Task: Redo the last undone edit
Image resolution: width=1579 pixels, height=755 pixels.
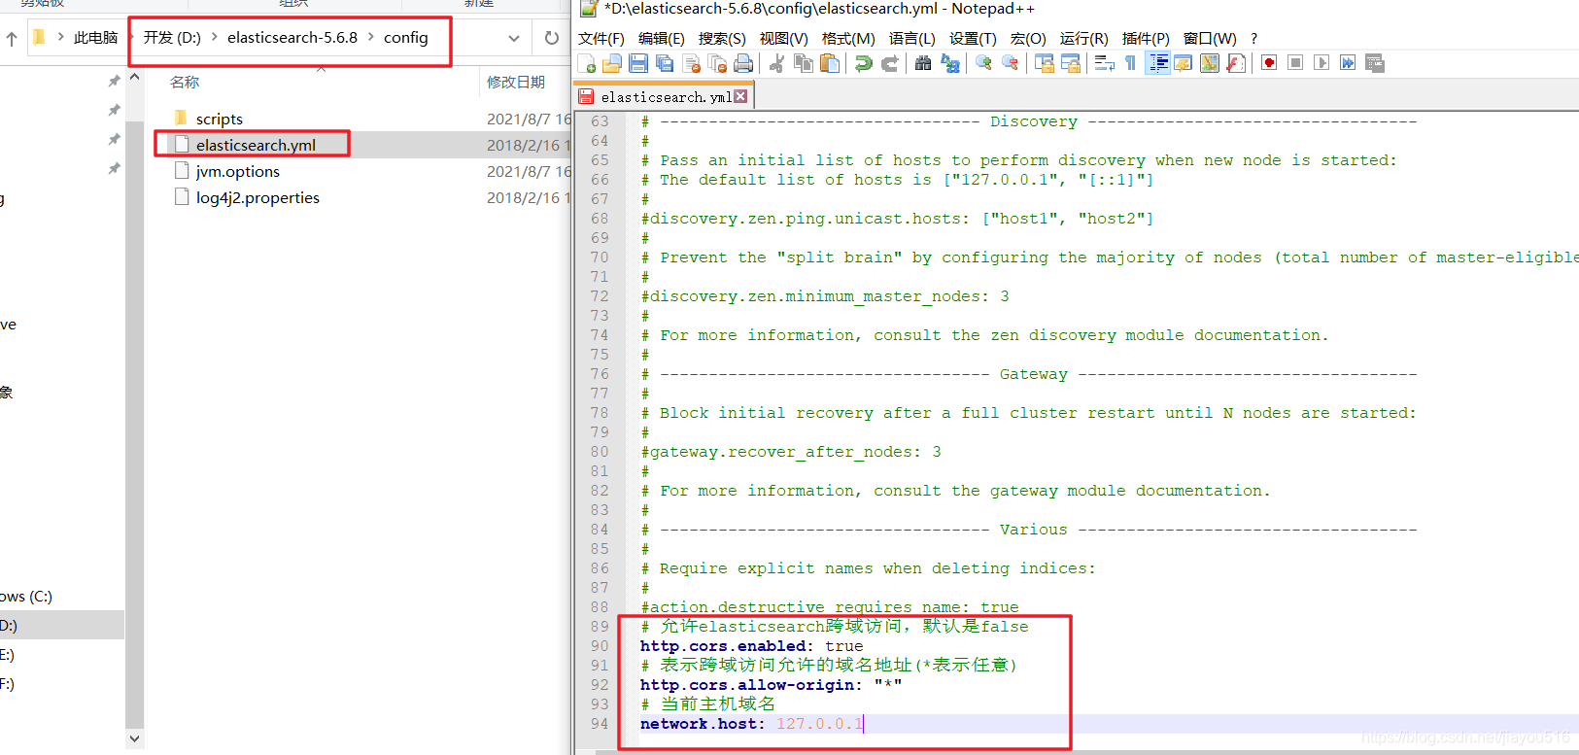Action: 889,63
